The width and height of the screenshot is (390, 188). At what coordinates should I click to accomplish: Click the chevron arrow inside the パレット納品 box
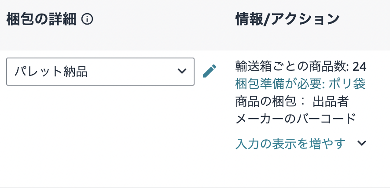[182, 72]
